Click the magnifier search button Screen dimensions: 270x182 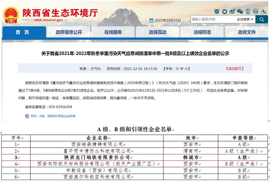[262, 19]
